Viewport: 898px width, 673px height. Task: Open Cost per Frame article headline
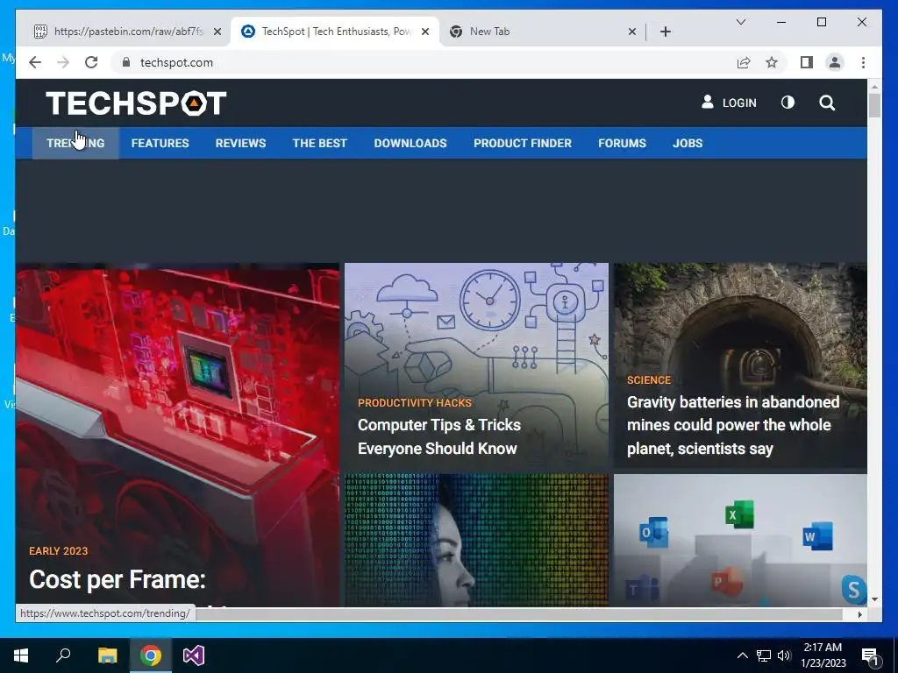pyautogui.click(x=117, y=580)
